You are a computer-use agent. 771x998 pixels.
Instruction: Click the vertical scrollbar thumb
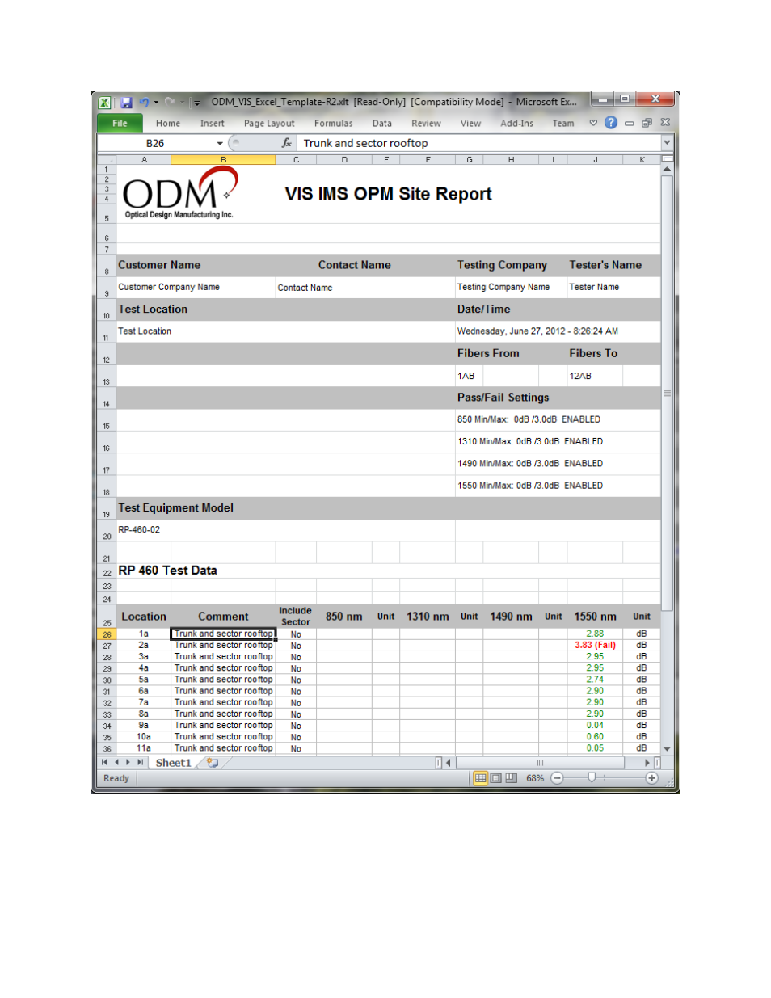click(x=667, y=393)
